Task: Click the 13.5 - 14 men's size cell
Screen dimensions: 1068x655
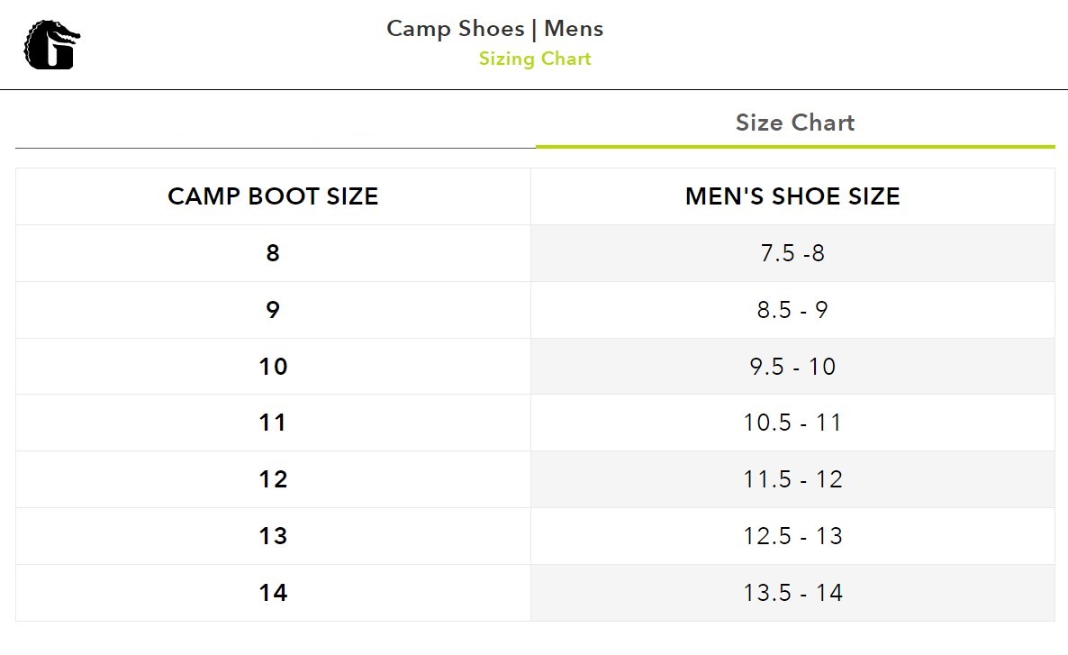Action: (792, 592)
